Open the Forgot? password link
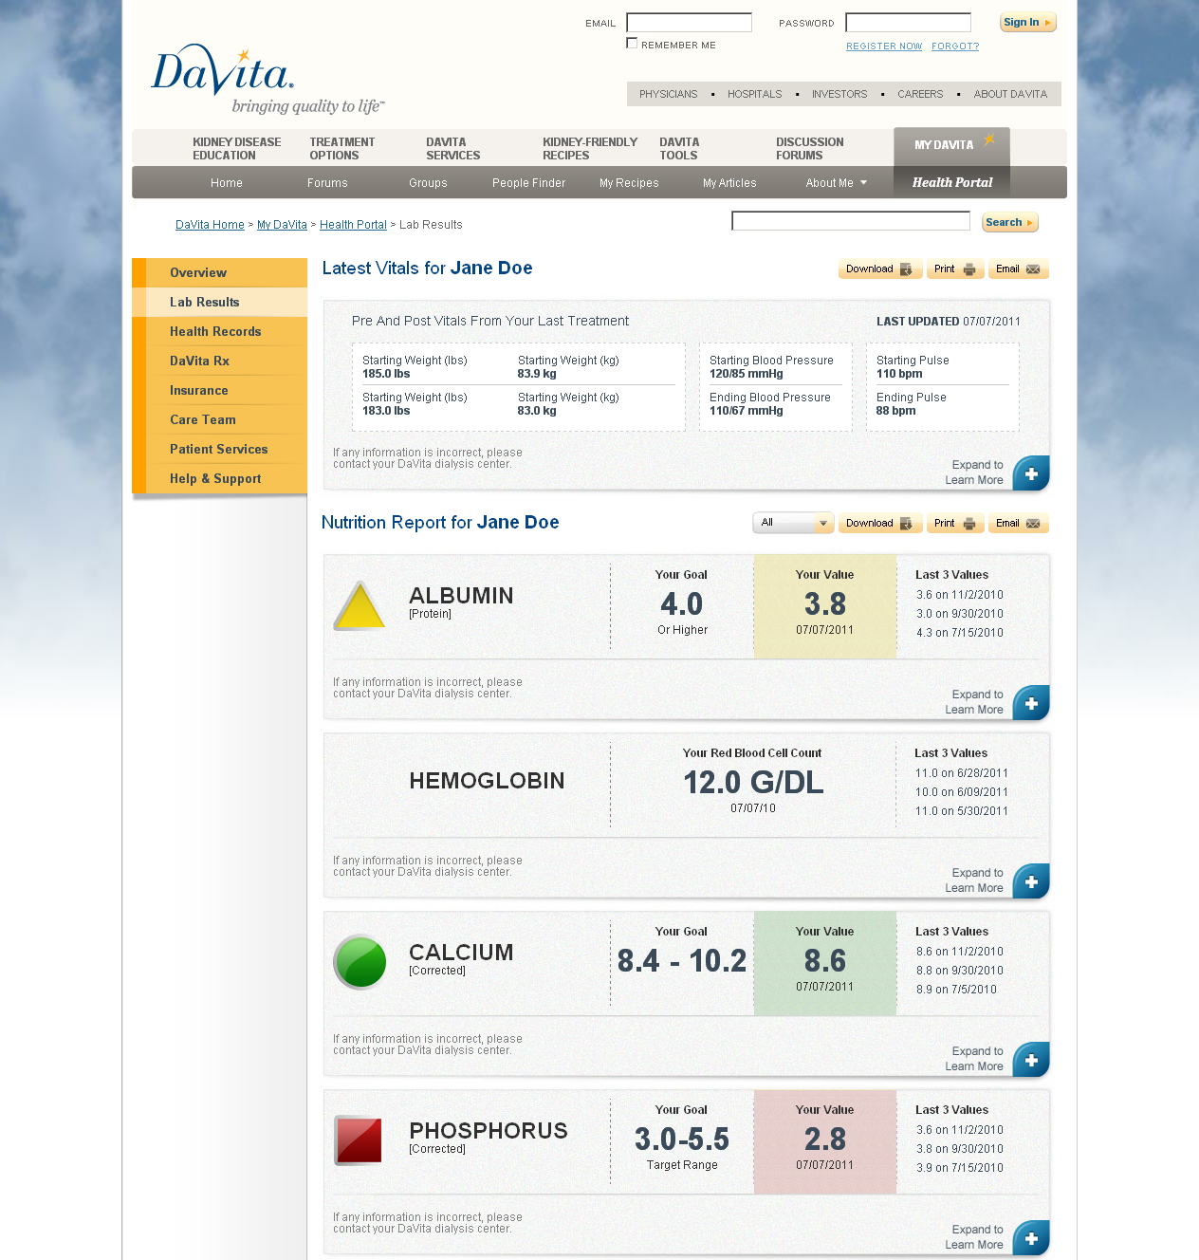 coord(955,46)
